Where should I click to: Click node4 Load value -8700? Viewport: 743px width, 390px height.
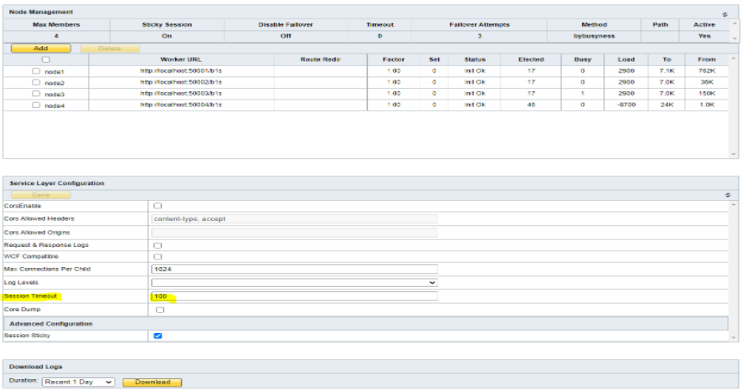(x=626, y=105)
